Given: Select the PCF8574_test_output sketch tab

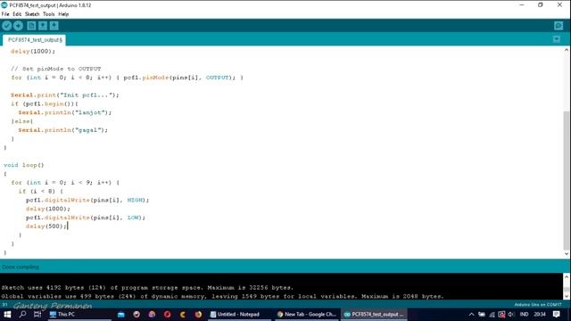Looking at the screenshot, I should click(x=35, y=39).
